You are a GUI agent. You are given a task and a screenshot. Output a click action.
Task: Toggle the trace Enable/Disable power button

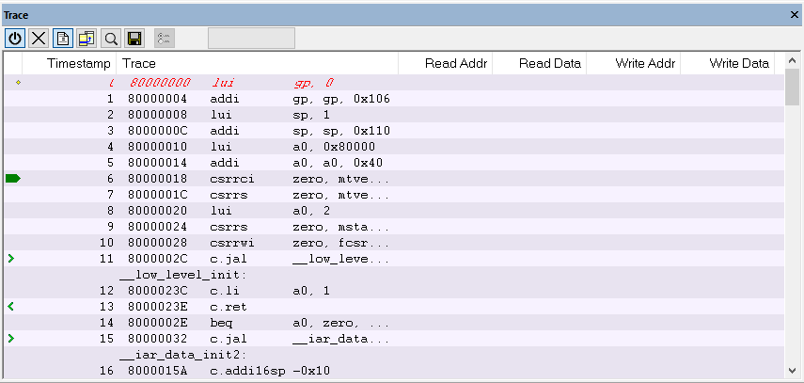point(15,39)
